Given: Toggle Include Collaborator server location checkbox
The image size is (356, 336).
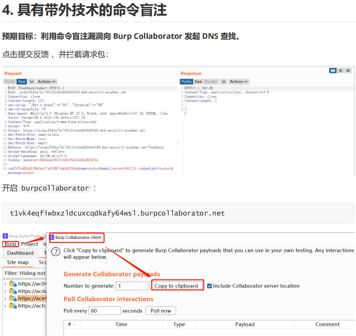Looking at the screenshot, I should (x=209, y=286).
